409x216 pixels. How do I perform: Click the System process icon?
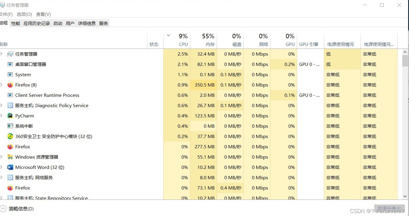coord(10,75)
